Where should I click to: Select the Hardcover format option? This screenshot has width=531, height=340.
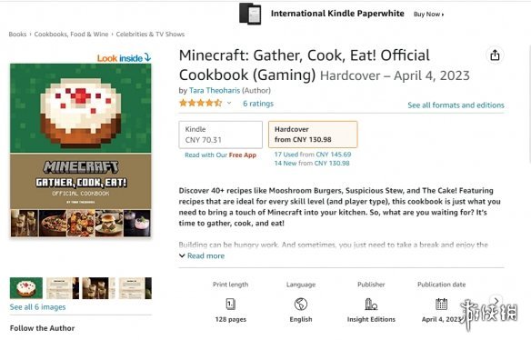[313, 135]
